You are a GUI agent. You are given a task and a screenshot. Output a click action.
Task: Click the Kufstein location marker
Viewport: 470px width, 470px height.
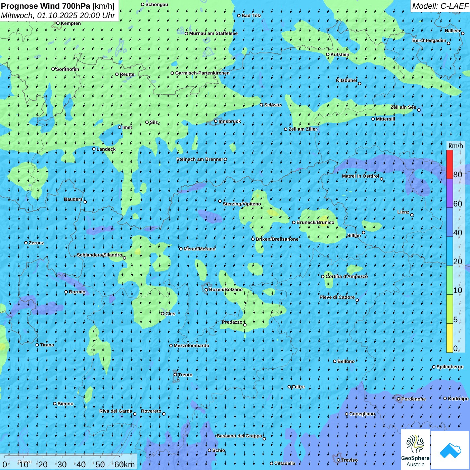tap(328, 54)
